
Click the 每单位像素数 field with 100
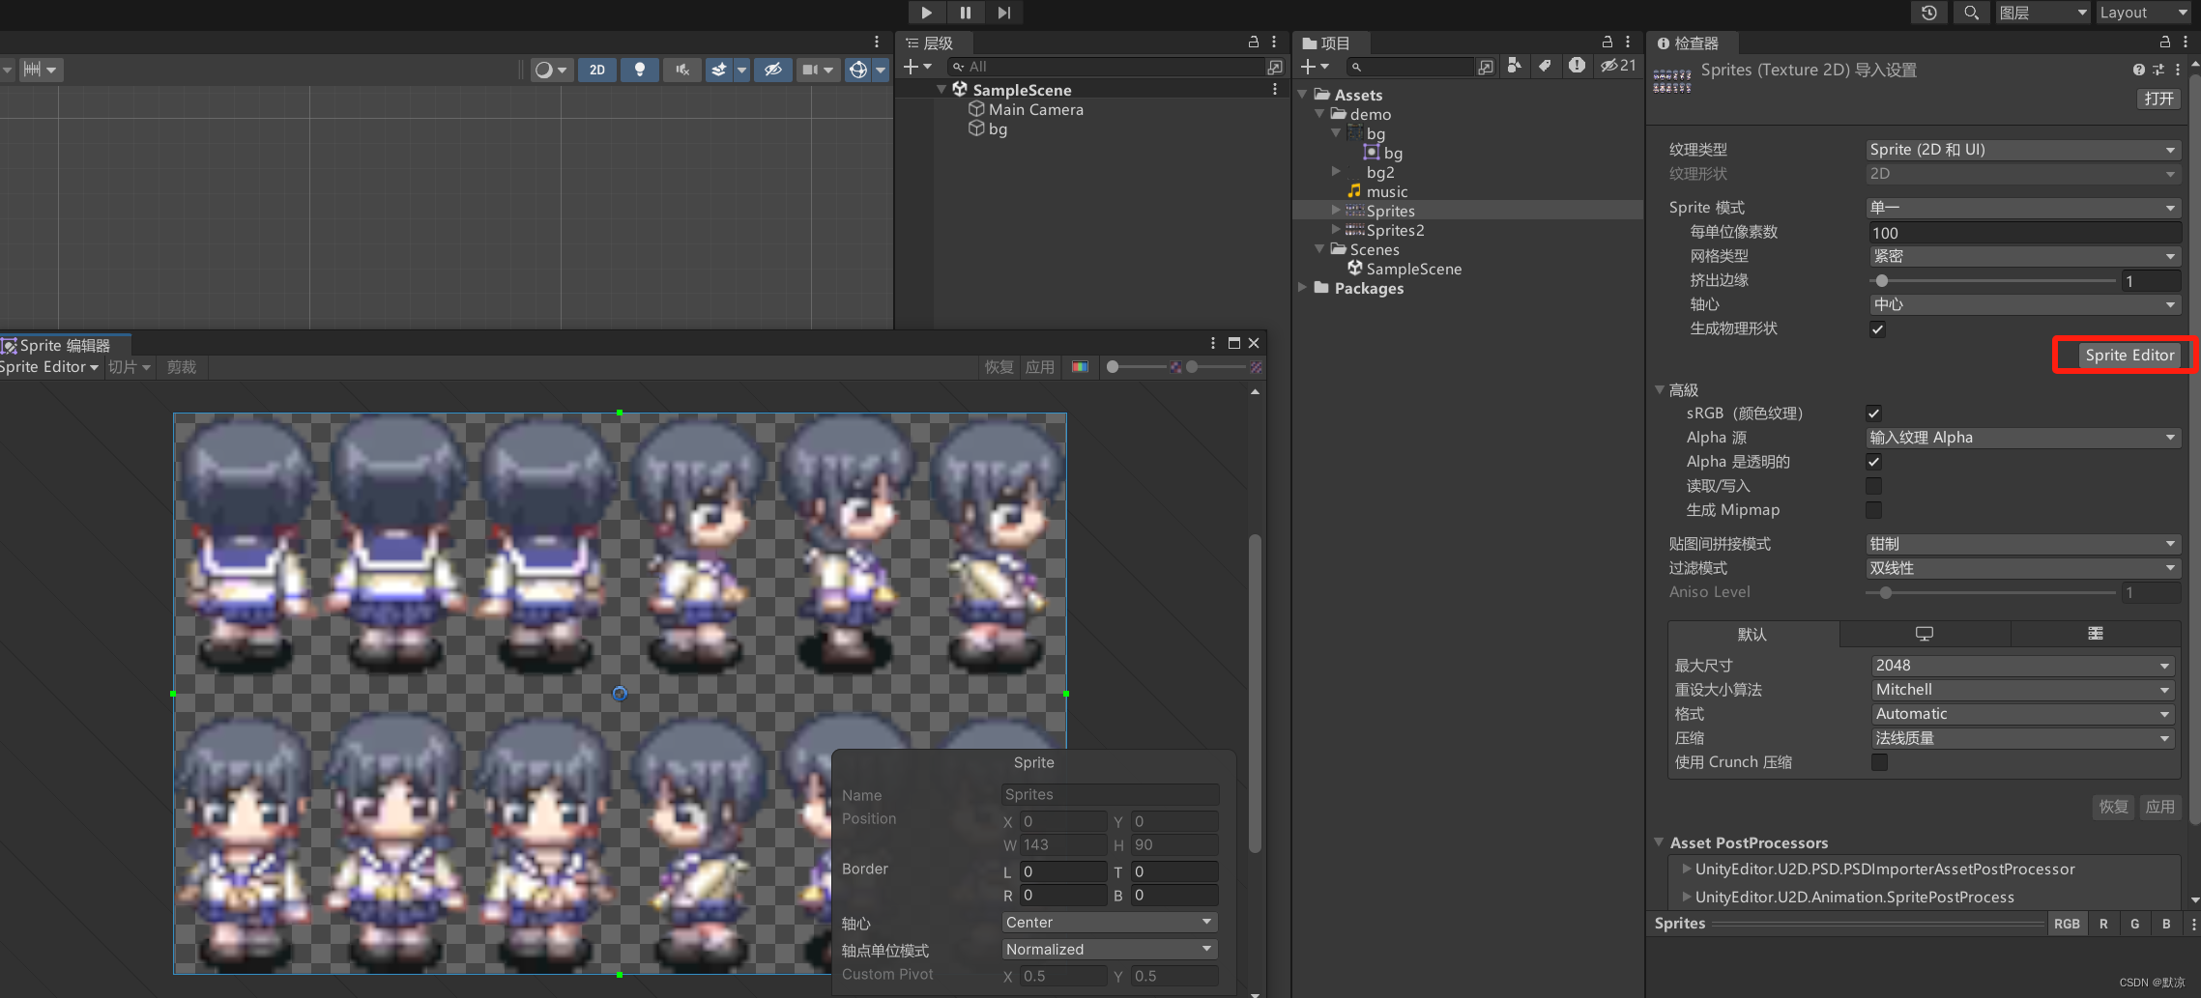coord(2024,233)
